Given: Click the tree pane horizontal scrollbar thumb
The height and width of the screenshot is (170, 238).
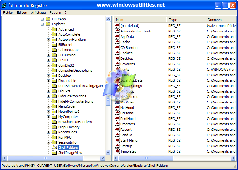Looking at the screenshot, I should point(46,158).
